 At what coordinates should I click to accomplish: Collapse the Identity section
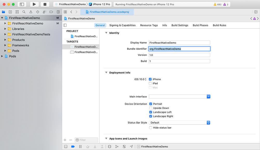(106, 33)
